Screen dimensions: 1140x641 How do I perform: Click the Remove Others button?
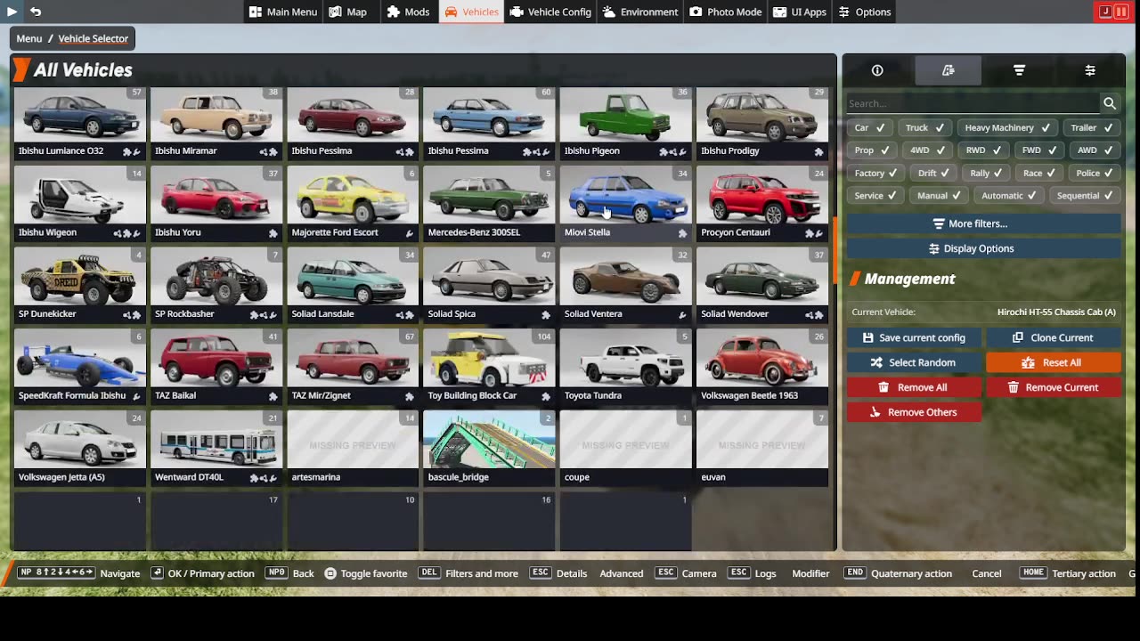(x=914, y=412)
